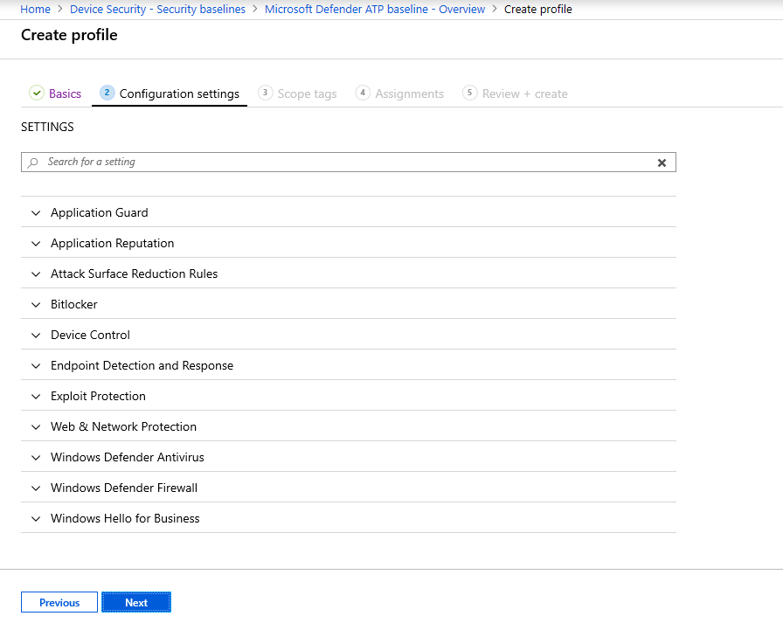
Task: Expand the Bitlocker settings group
Action: click(x=74, y=304)
